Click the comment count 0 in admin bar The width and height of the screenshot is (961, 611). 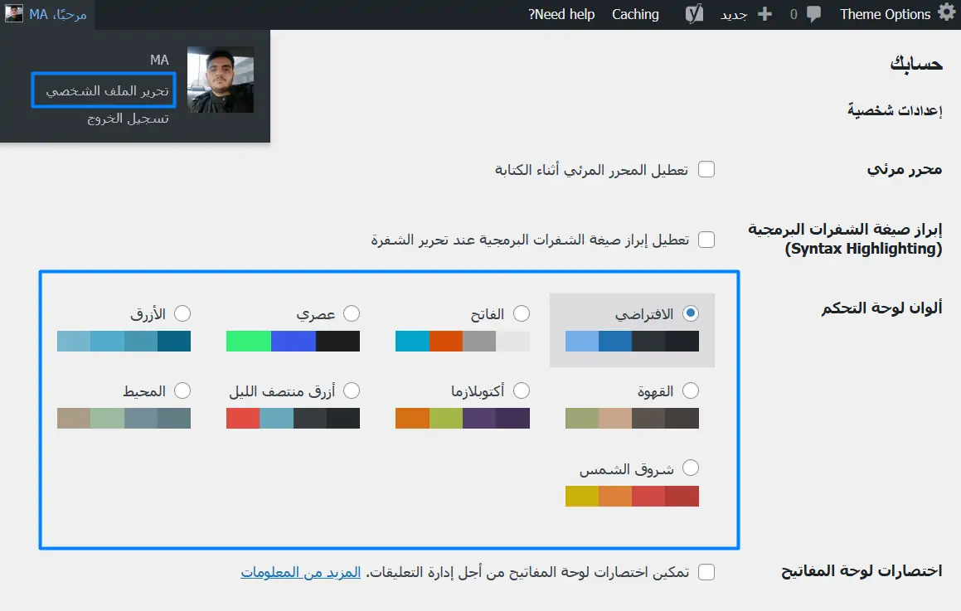tap(794, 14)
